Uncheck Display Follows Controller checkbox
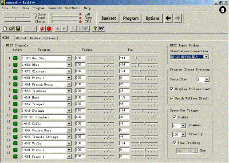The image size is (229, 163). [x=172, y=89]
